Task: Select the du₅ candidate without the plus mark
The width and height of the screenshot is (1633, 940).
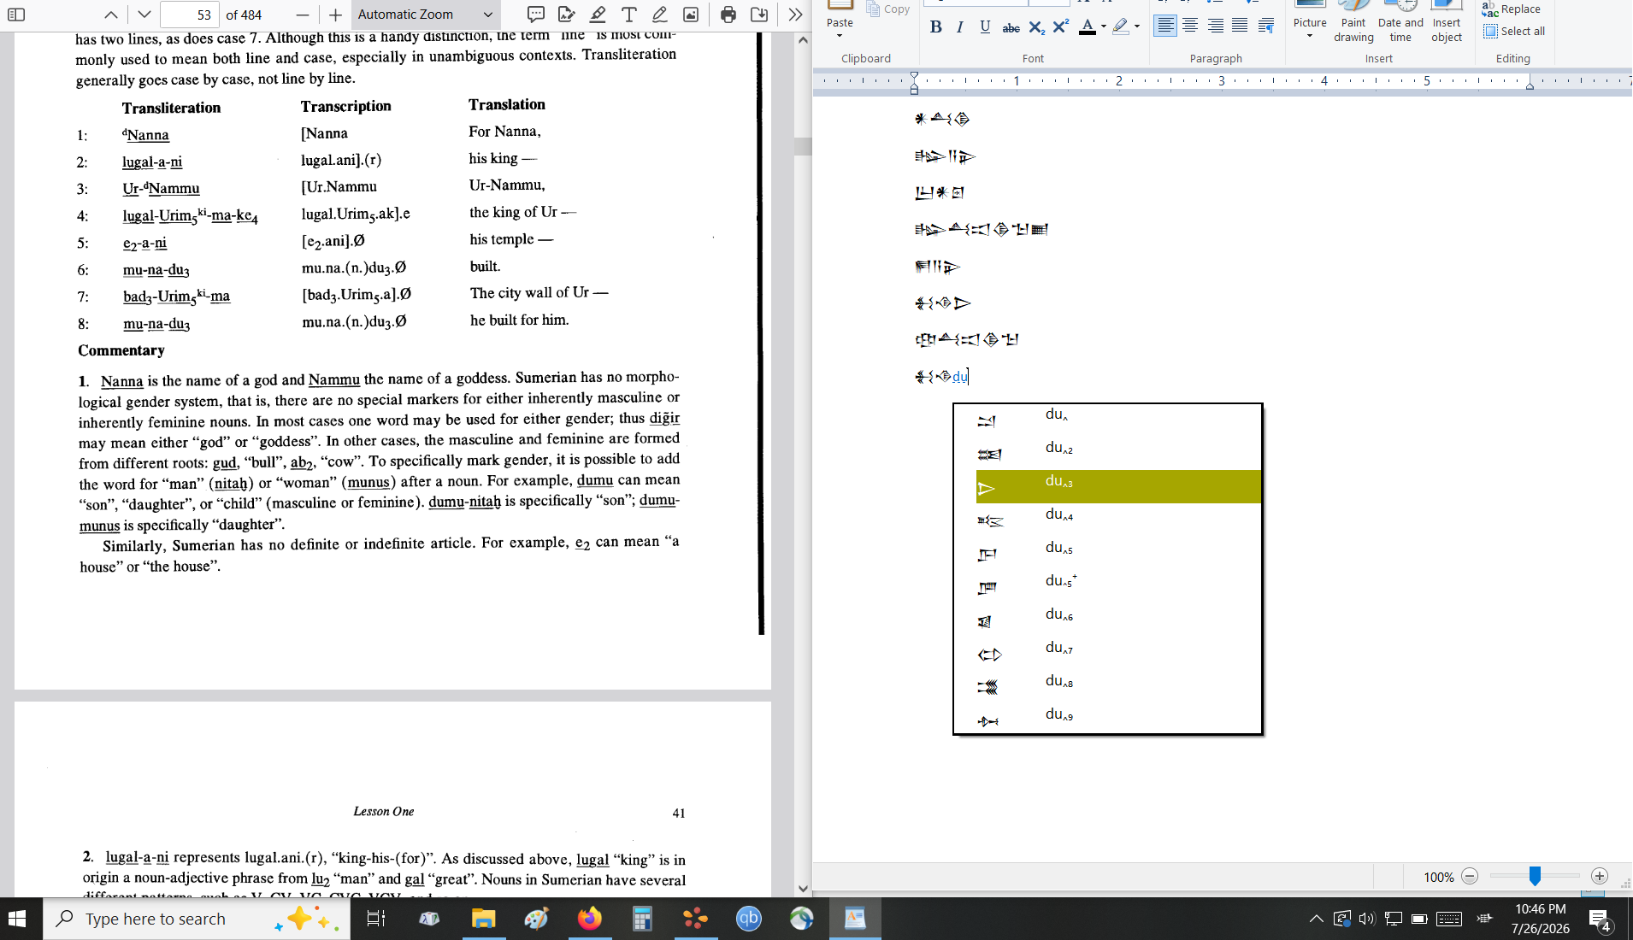Action: (x=1118, y=553)
